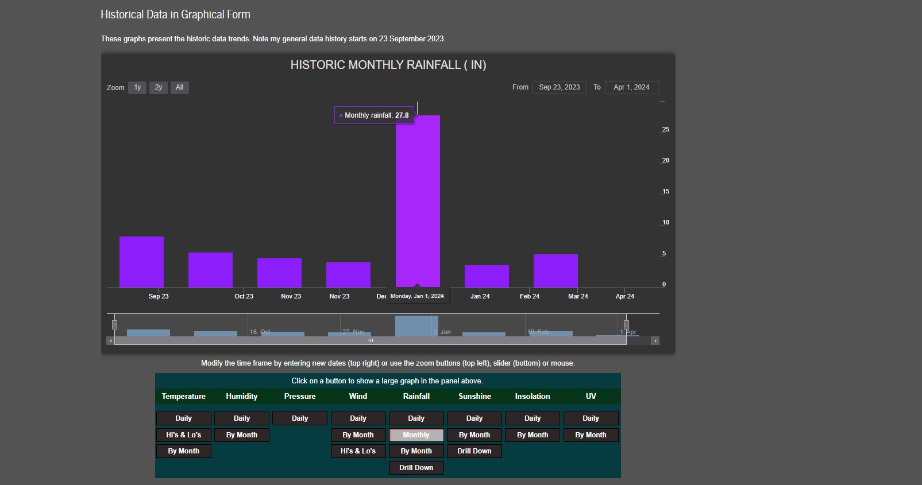Show UV Daily graph

tap(591, 418)
